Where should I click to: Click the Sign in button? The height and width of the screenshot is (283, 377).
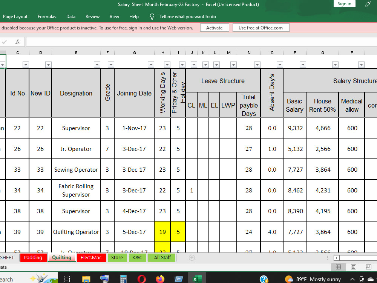click(344, 4)
